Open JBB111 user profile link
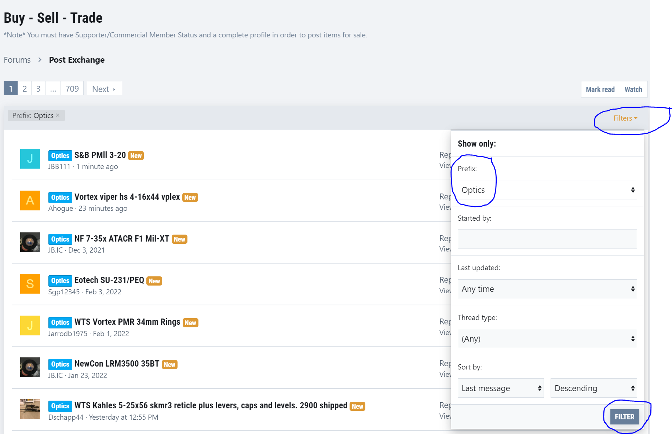Viewport: 672px width, 434px height. pos(59,166)
